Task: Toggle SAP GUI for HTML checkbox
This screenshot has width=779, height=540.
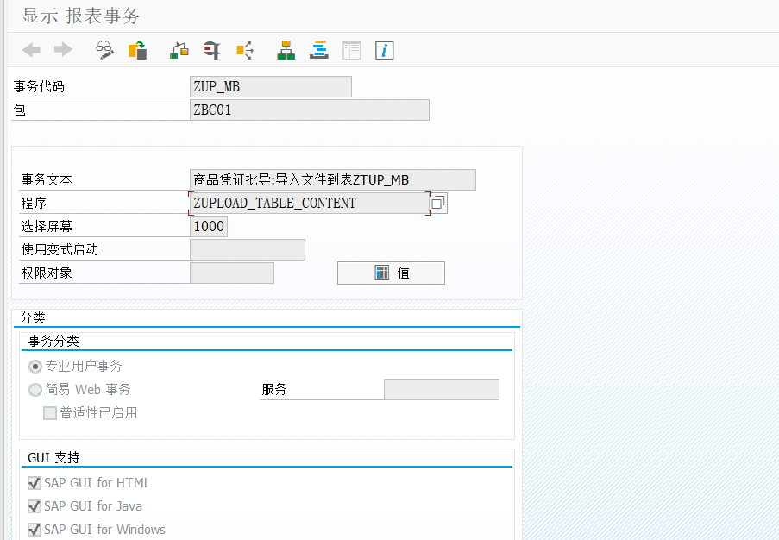Action: pyautogui.click(x=35, y=483)
